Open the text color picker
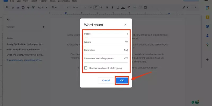This screenshot has width=212, height=106. point(123,8)
